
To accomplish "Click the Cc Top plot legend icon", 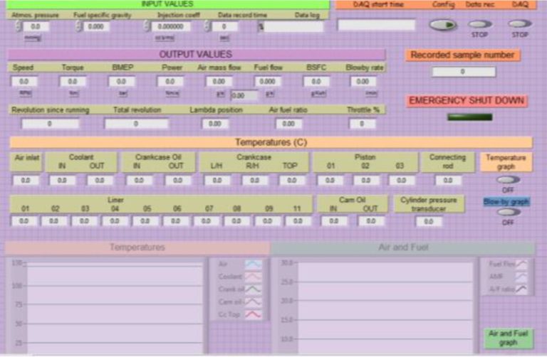I will coord(253,314).
